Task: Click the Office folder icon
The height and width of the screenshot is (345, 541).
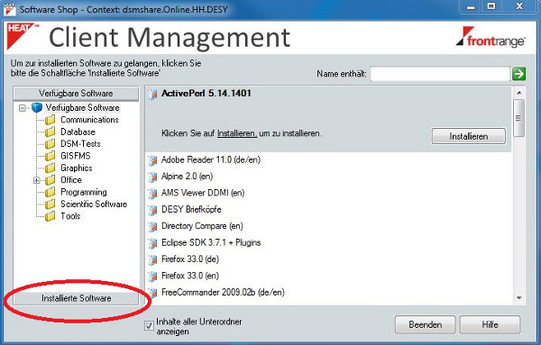Action: coord(50,180)
